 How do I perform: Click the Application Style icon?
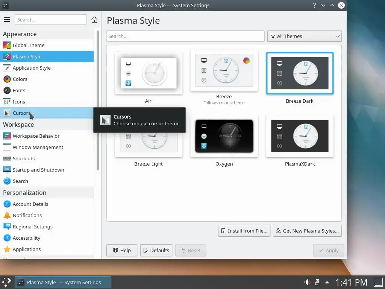pyautogui.click(x=7, y=68)
